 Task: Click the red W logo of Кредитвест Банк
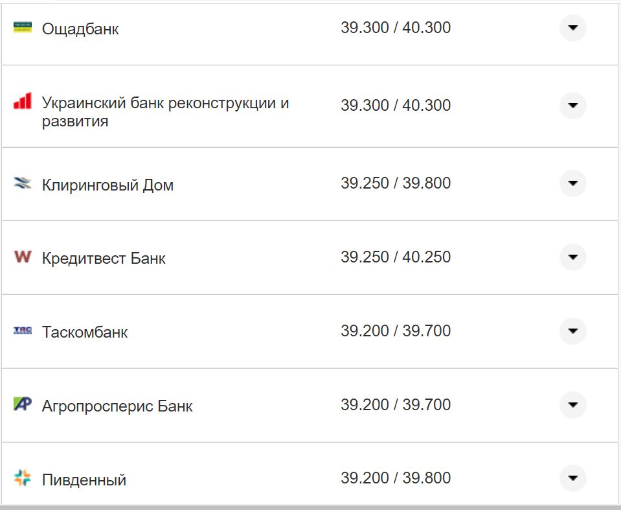(x=21, y=257)
